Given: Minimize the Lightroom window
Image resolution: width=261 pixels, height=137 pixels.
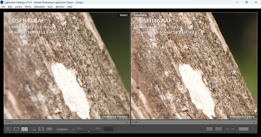Looking at the screenshot, I should (x=237, y=2).
